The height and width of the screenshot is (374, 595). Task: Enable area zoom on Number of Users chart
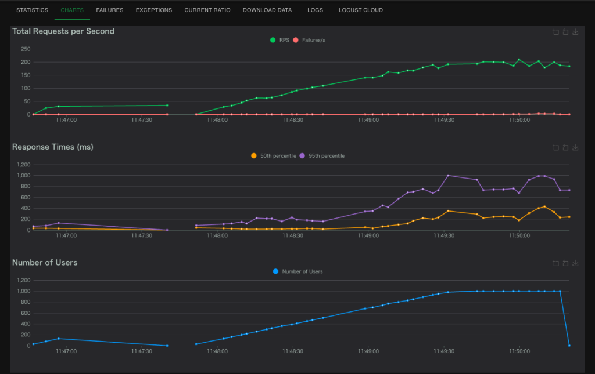point(555,263)
